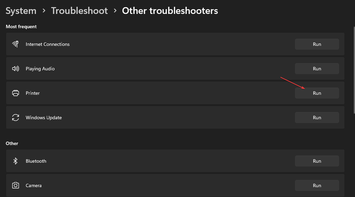Select the Playing Audio label

[x=40, y=69]
